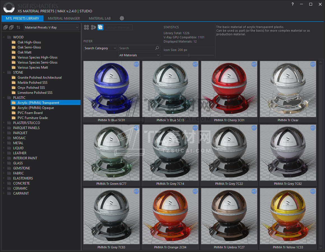Select the INTERIOR PAINT category
The width and height of the screenshot is (325, 252).
[x=25, y=158]
